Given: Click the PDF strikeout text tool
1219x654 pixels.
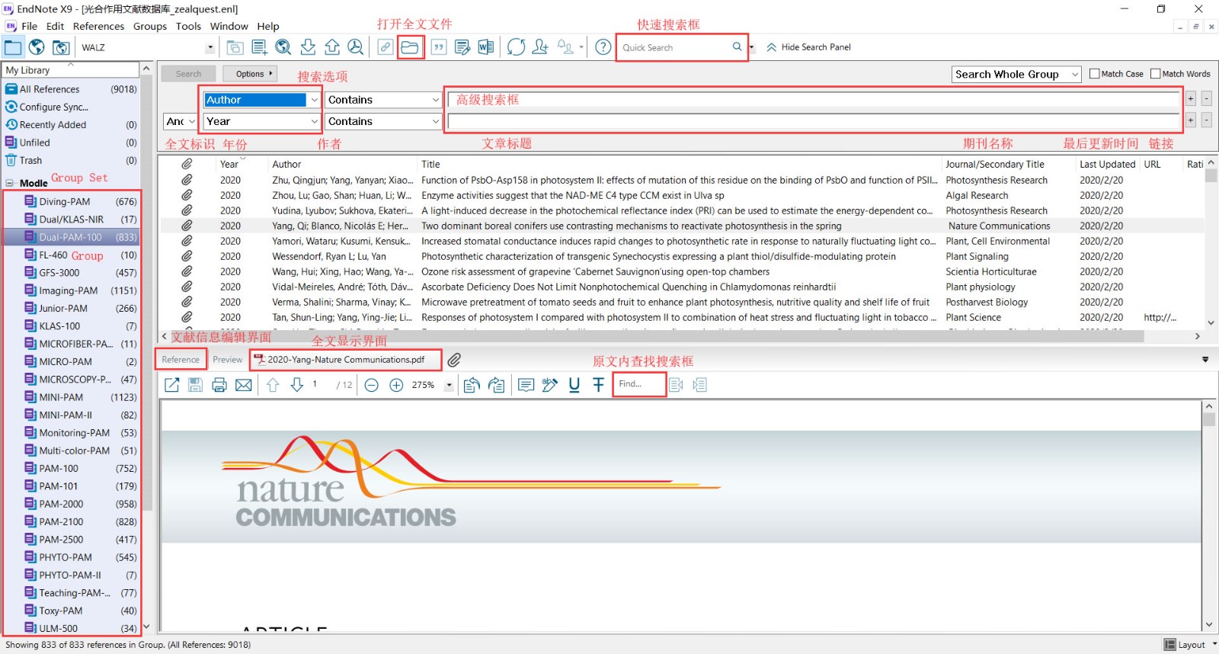Looking at the screenshot, I should coord(598,385).
